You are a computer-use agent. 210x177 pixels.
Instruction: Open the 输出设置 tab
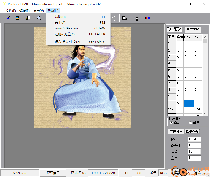(x=192, y=132)
